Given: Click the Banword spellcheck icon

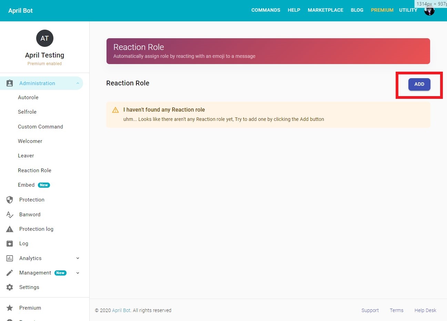Looking at the screenshot, I should tap(10, 215).
